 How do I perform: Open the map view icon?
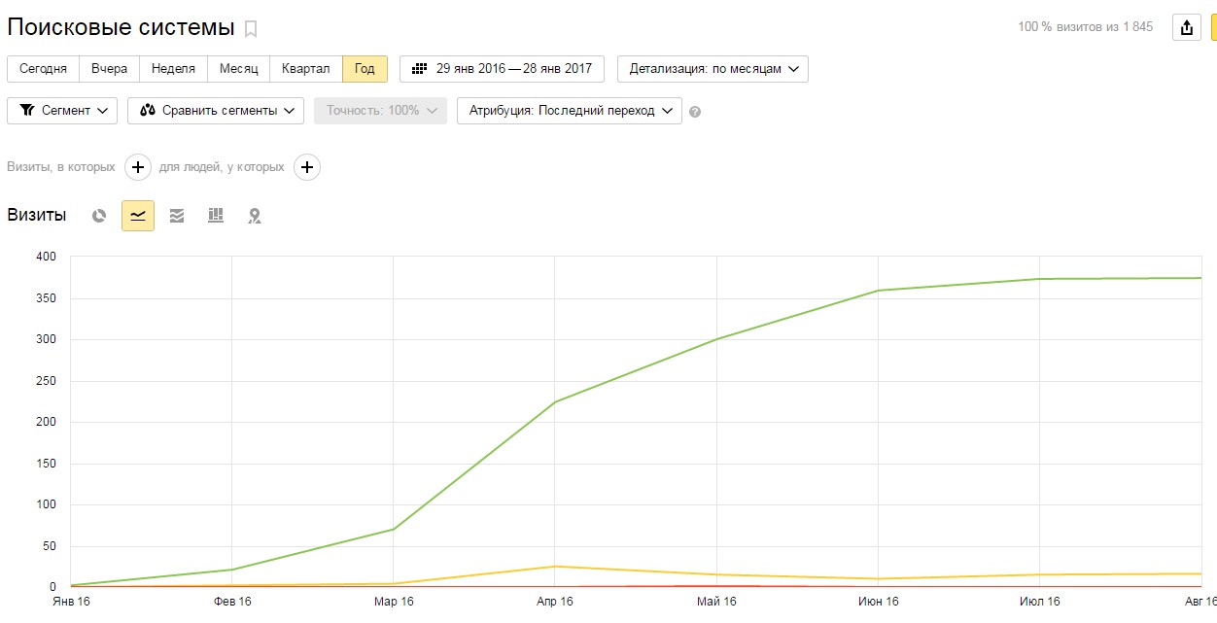coord(255,216)
